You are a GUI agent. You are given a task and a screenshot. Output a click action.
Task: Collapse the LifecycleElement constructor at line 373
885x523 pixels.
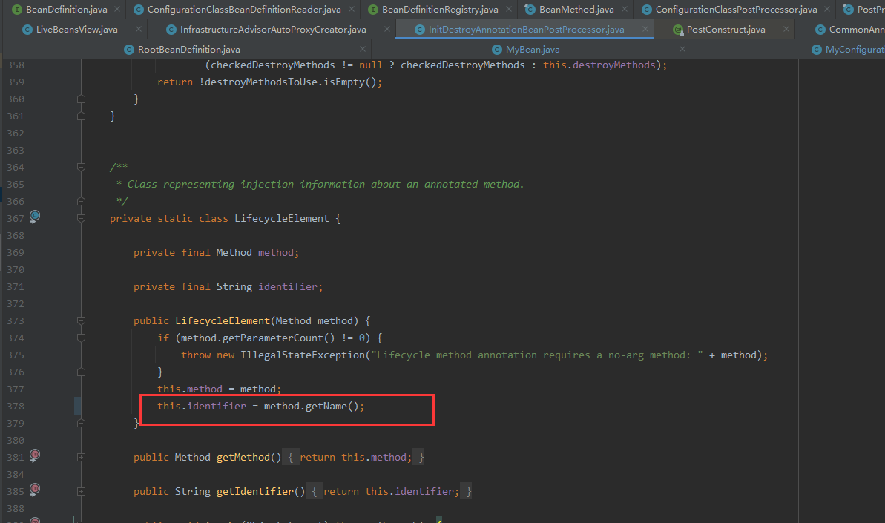82,320
